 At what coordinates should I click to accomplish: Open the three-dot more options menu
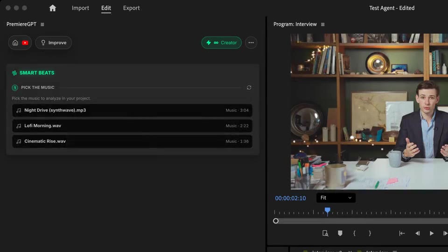coord(251,42)
